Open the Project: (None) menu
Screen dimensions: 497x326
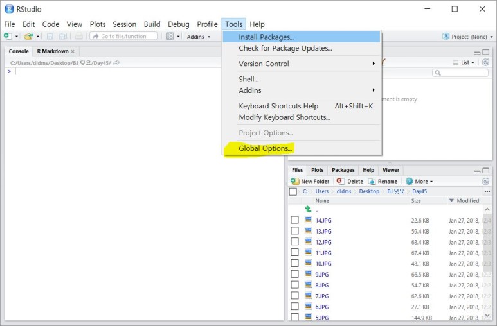click(x=468, y=37)
